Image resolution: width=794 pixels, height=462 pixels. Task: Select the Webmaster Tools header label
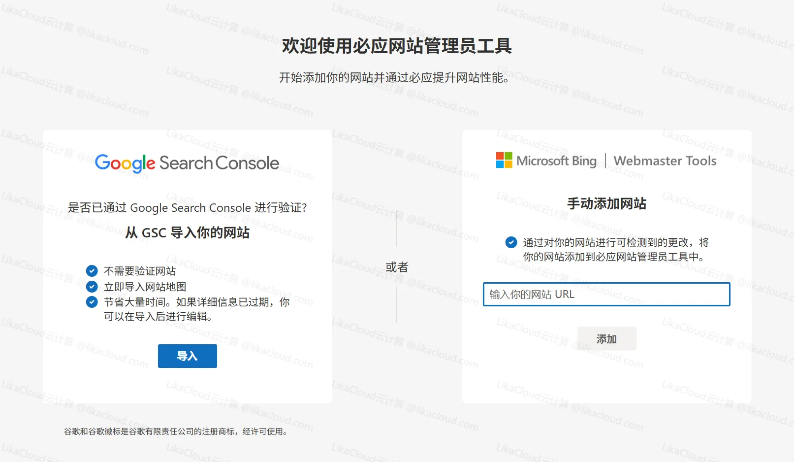(x=666, y=161)
